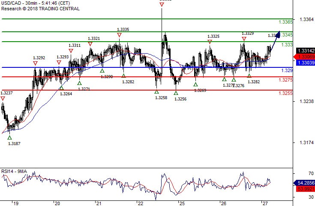Click the green triangle at the 1.3269 low
Viewport: 315px width, 206px height.
click(195, 84)
